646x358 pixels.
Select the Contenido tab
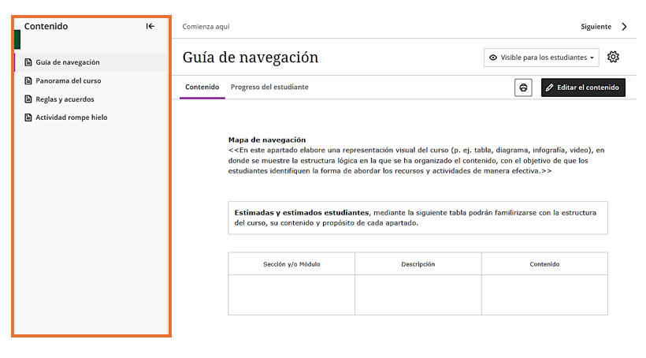tap(202, 87)
